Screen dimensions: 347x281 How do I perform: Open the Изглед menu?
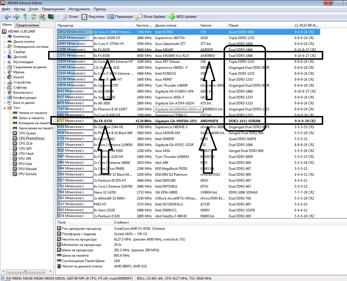(x=20, y=9)
